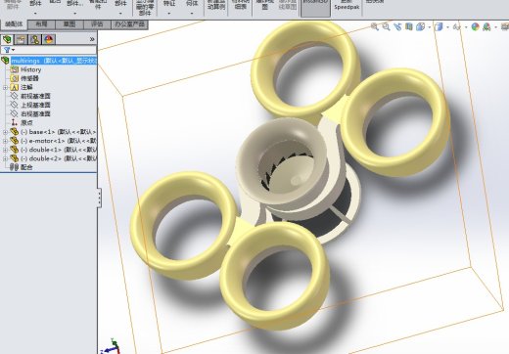
Task: Open the Apply Scene dropdown arrow
Action: (495, 27)
